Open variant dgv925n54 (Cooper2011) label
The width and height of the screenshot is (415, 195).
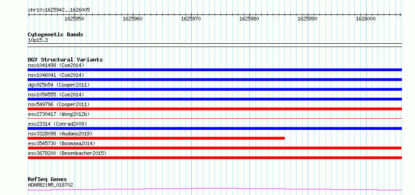pos(59,85)
